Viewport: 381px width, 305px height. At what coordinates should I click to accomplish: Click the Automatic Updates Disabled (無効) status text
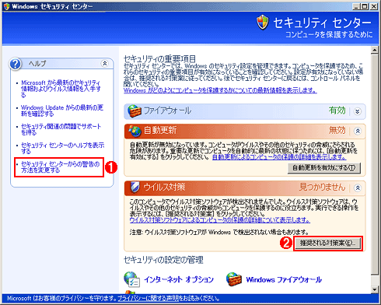(x=337, y=130)
